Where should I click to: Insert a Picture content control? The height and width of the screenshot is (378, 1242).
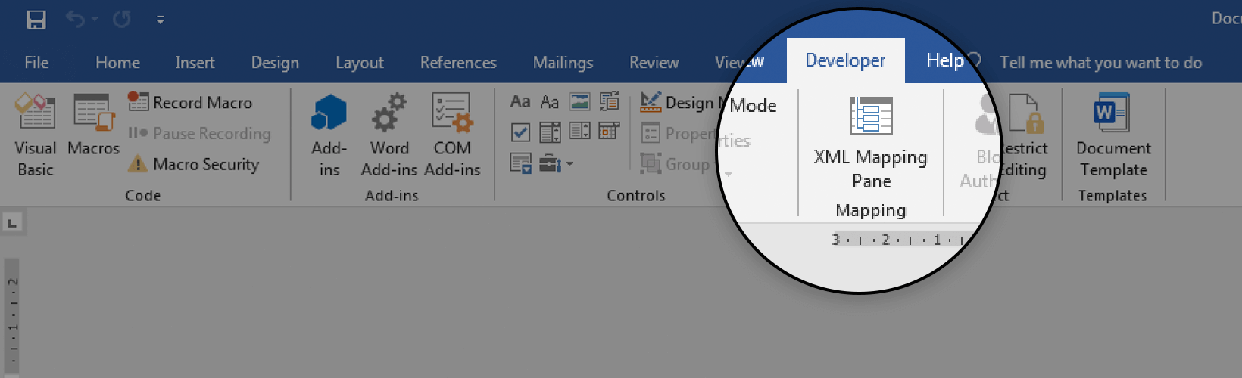point(580,101)
